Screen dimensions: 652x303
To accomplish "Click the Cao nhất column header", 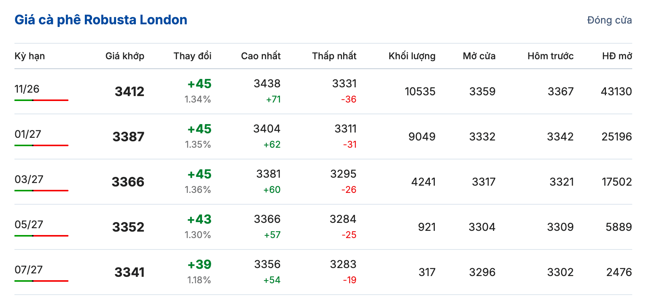I will click(x=261, y=56).
